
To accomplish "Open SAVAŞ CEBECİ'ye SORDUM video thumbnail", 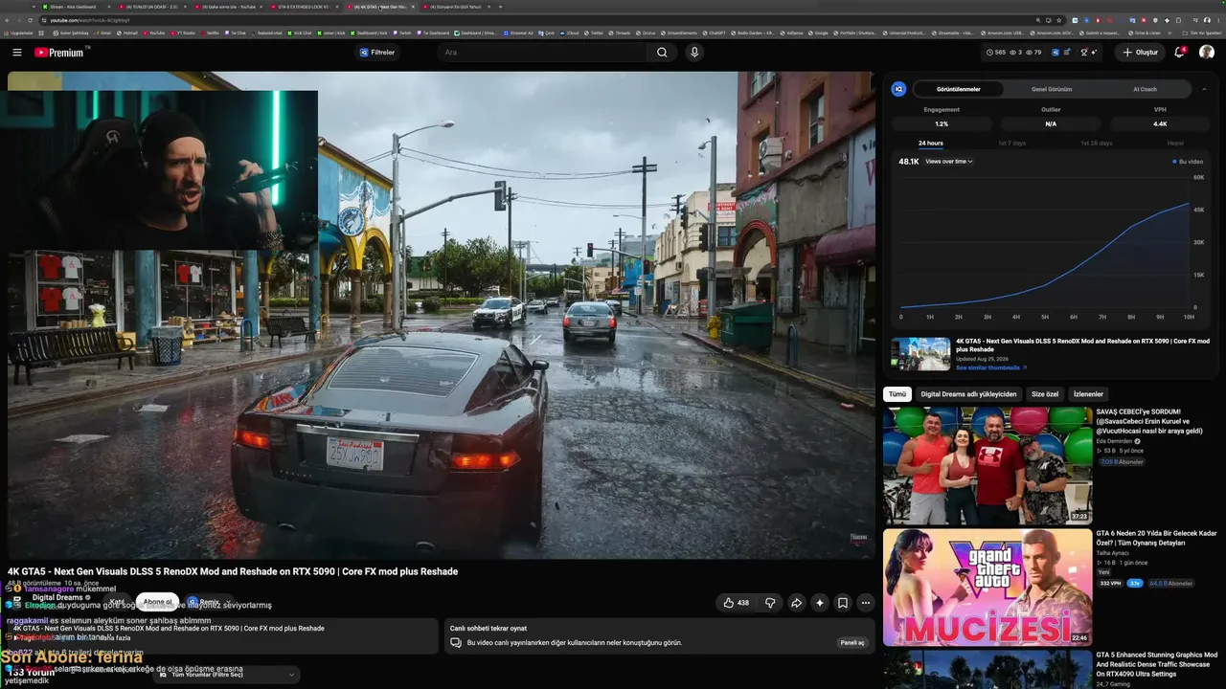I will pos(988,466).
